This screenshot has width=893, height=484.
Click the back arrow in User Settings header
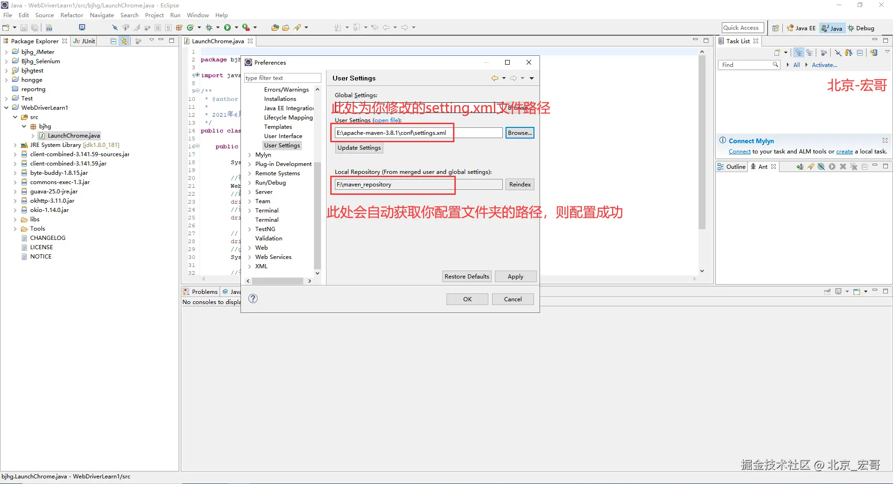pyautogui.click(x=495, y=78)
